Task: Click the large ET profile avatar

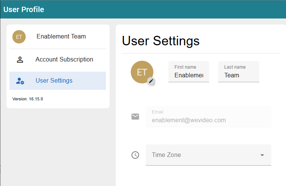Action: (x=142, y=72)
